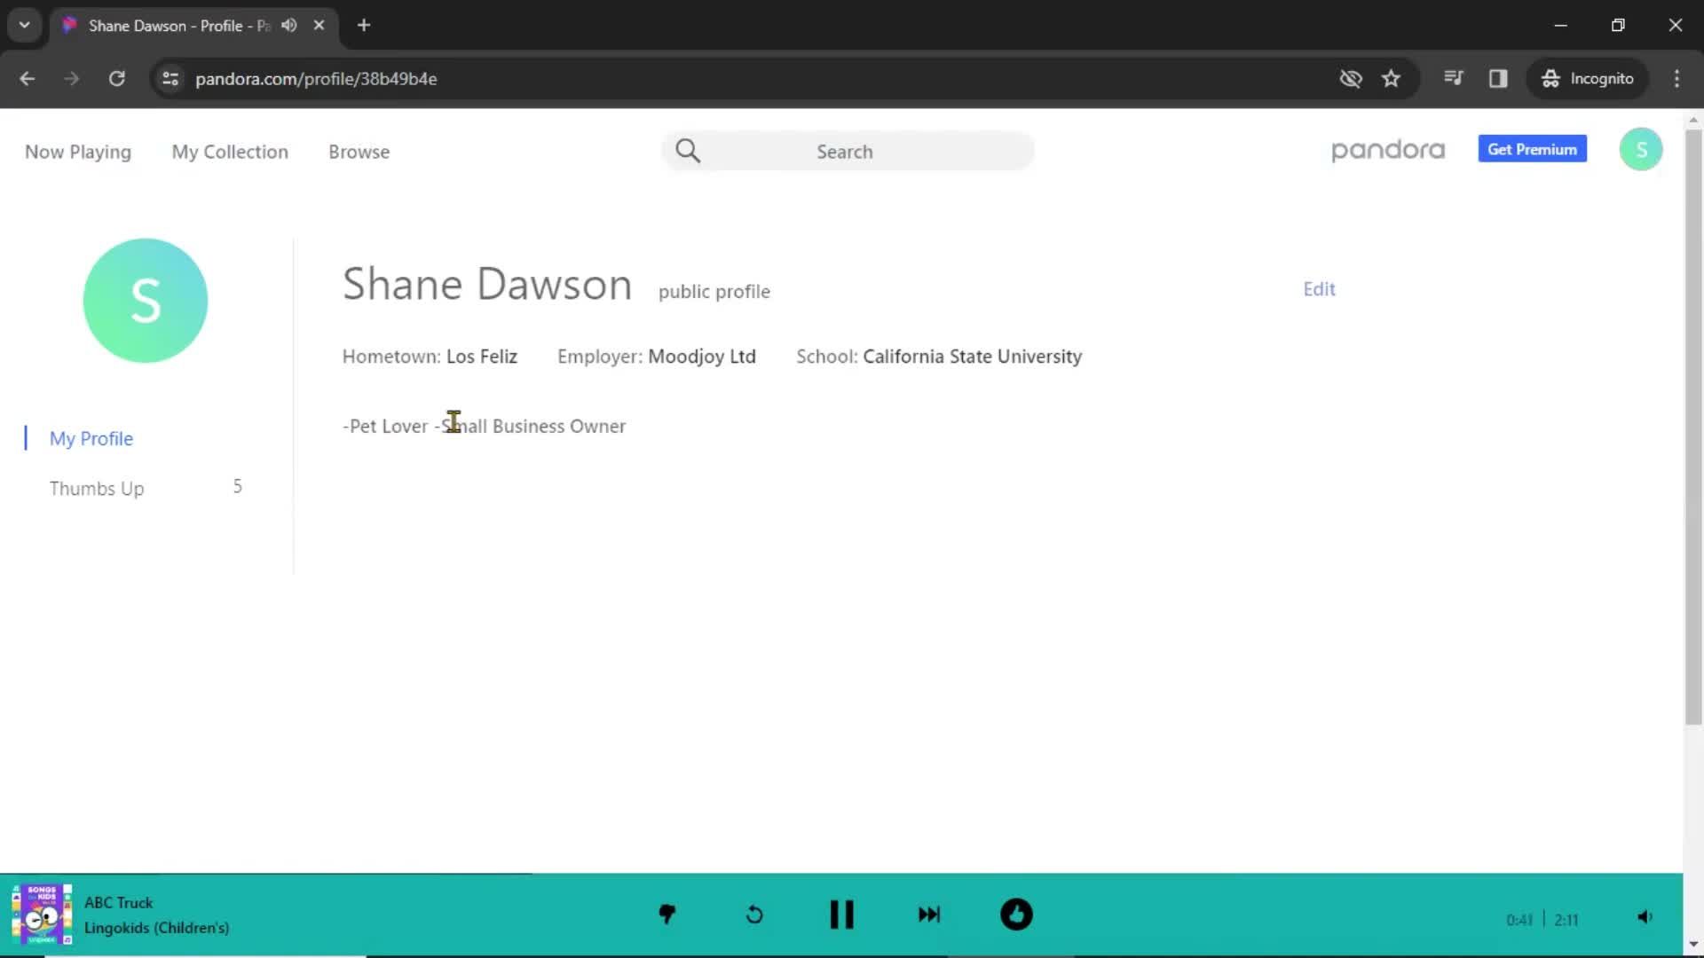Thumbs up the current song
1704x958 pixels.
1016,915
